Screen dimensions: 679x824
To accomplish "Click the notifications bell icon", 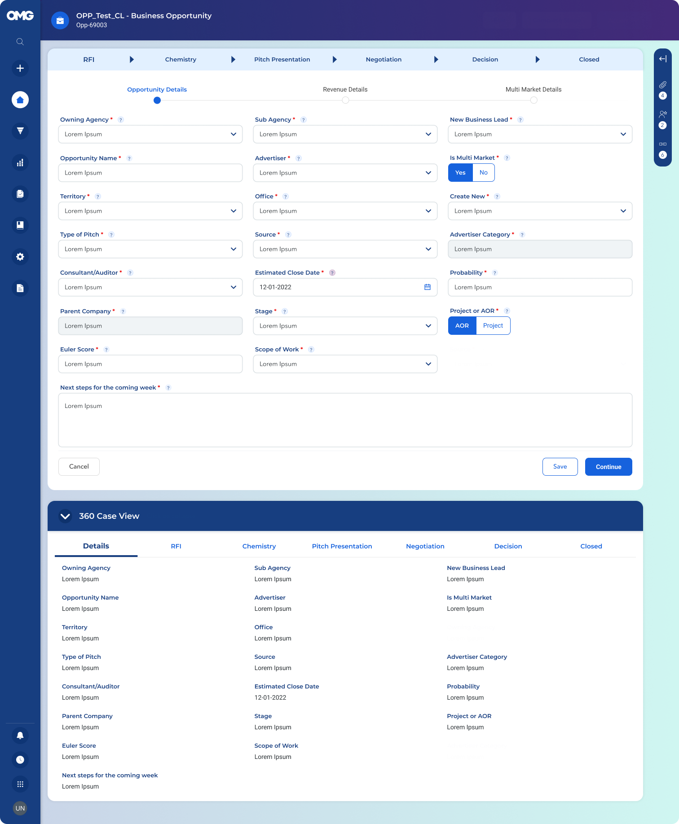I will 20,736.
